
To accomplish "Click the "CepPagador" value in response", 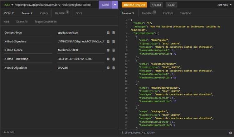I will tap(159, 111).
